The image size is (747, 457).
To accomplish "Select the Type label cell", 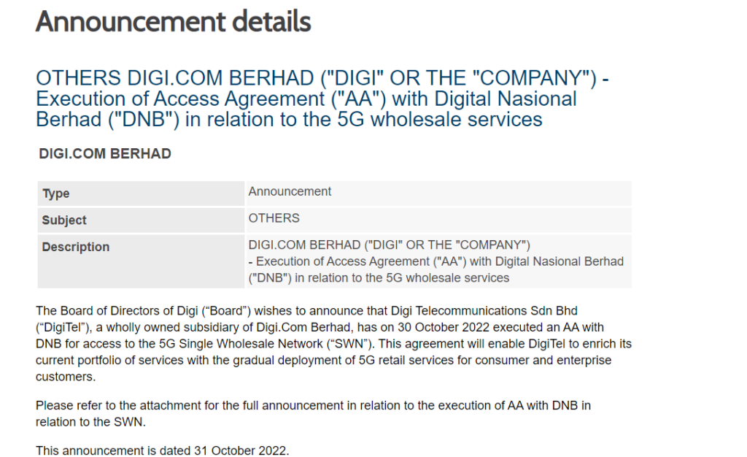I will click(x=141, y=193).
